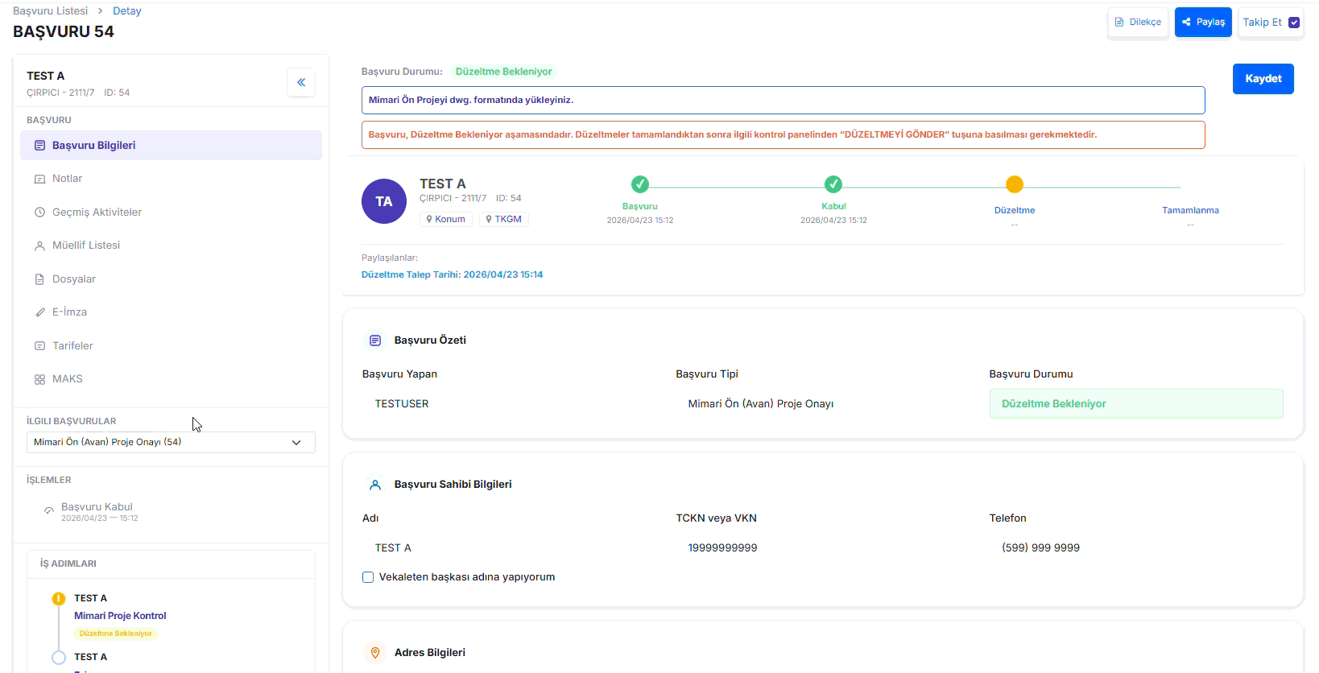Click the TA avatar circle
The height and width of the screenshot is (673, 1319).
click(x=384, y=201)
